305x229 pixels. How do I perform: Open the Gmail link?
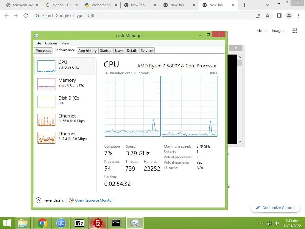[x=262, y=31]
